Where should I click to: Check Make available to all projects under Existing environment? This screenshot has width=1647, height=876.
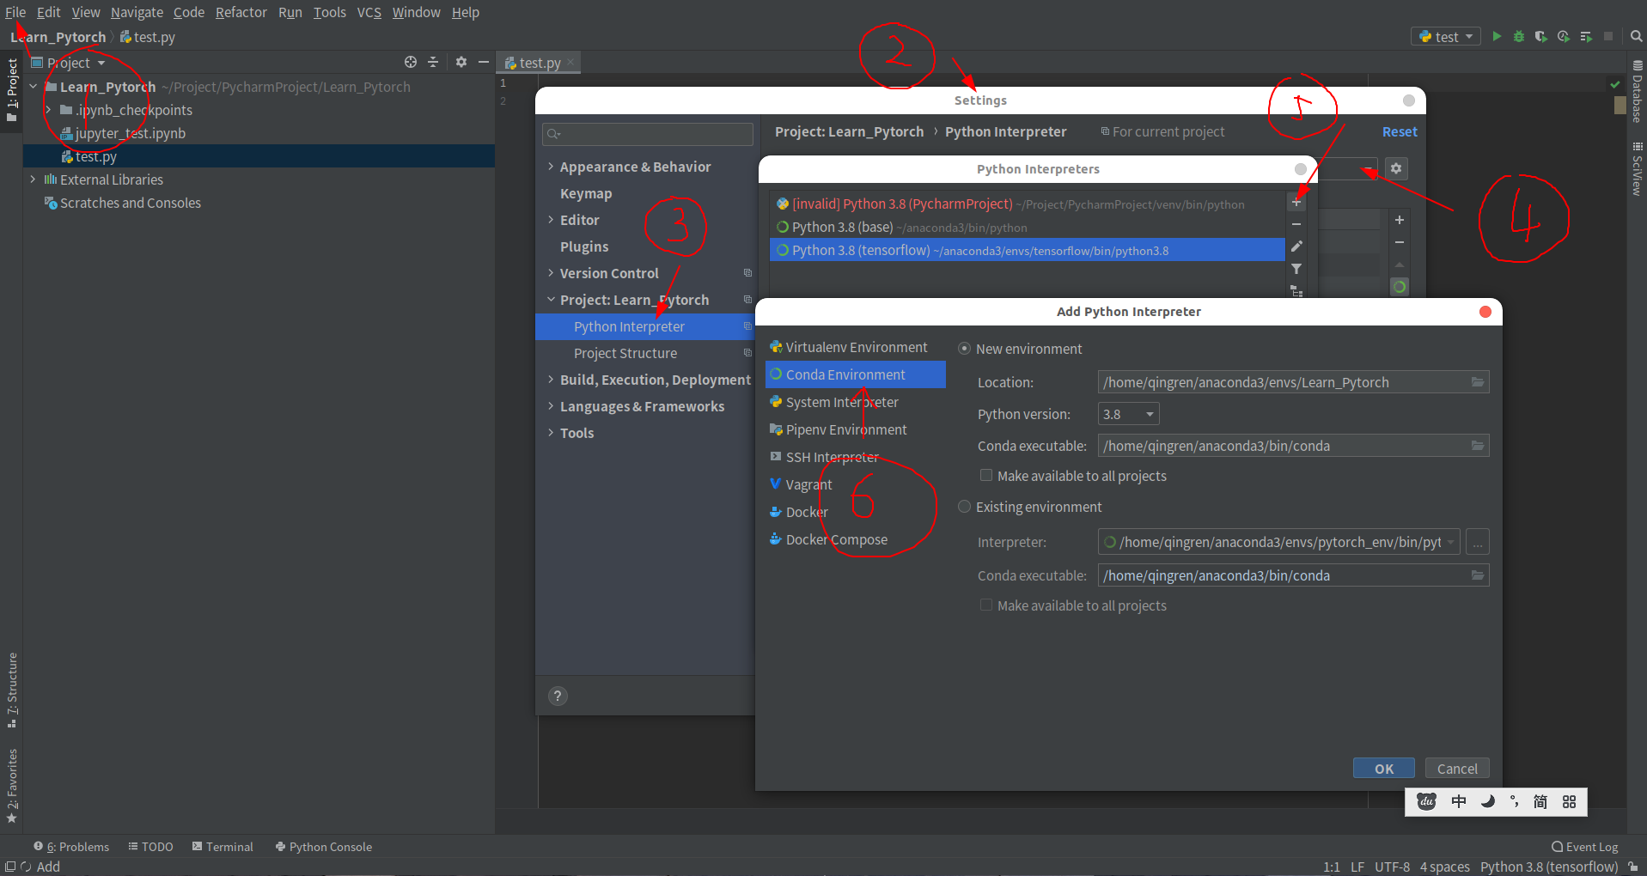[986, 605]
